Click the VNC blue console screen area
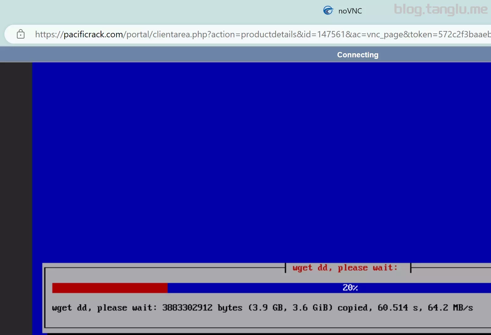 click(x=262, y=162)
